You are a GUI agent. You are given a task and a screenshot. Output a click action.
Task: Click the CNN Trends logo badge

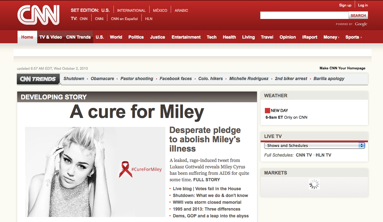click(38, 79)
